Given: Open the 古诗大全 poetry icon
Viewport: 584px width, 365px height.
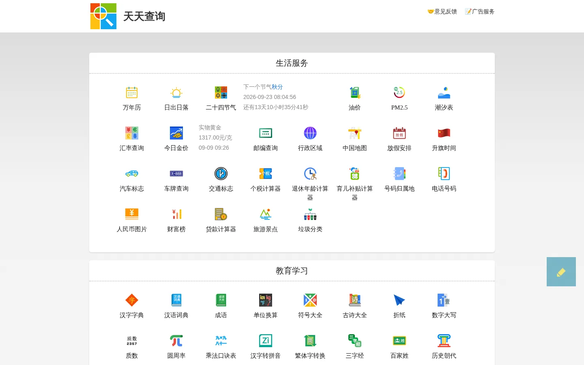Looking at the screenshot, I should pyautogui.click(x=355, y=300).
